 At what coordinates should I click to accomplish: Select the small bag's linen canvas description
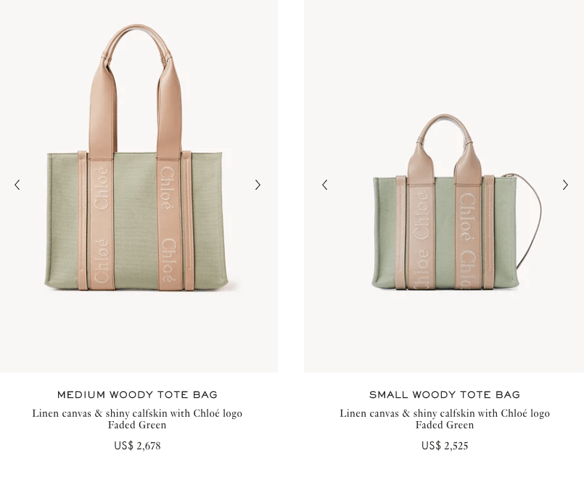[x=445, y=413]
